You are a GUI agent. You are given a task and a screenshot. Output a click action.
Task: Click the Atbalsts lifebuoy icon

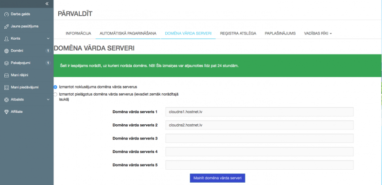[x=7, y=99]
